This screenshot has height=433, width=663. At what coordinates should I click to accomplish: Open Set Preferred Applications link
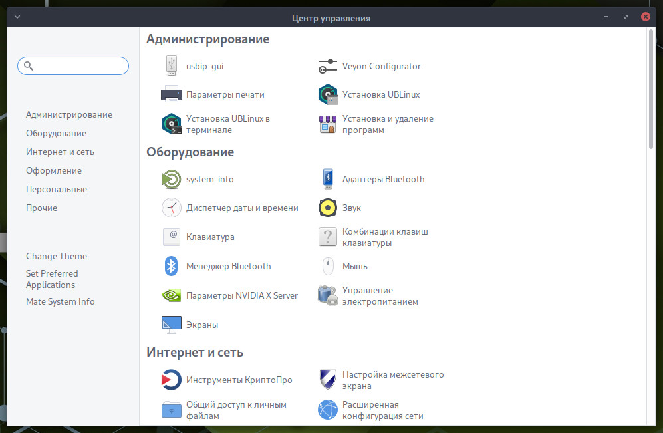click(52, 279)
